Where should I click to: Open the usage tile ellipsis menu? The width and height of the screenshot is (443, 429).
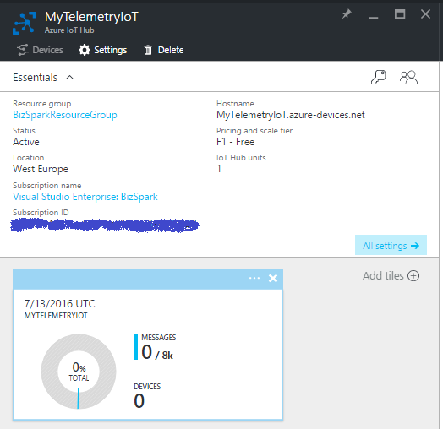pos(254,279)
